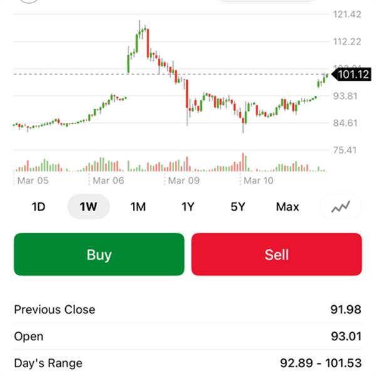Select the Mar 09 date label
The image size is (376, 376).
(x=184, y=181)
